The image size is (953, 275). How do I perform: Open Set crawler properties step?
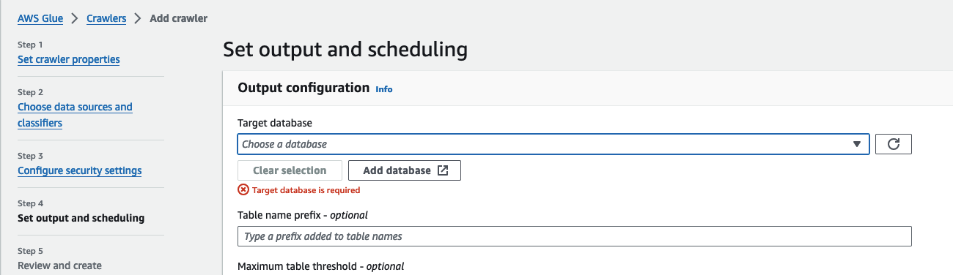[x=69, y=59]
